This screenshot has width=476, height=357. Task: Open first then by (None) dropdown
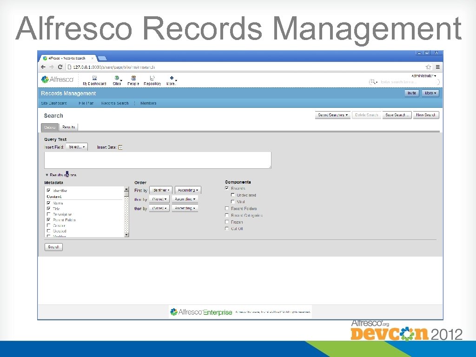pos(159,199)
